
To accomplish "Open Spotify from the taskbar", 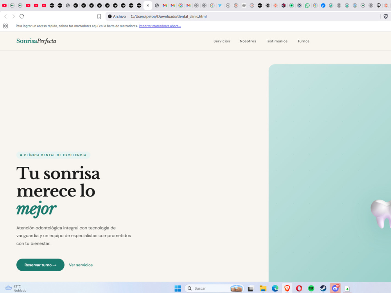I will click(x=311, y=288).
